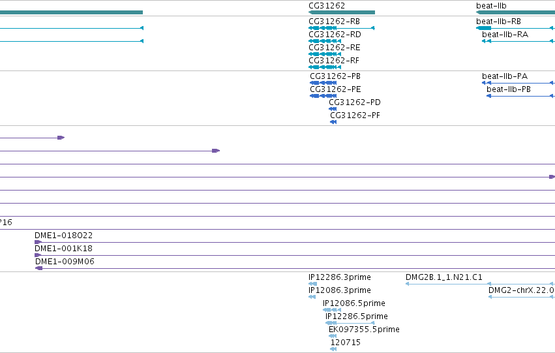Click the DMG2B.1_1.N21.C1 feature line
Viewport: 555px width, 353px height.
point(480,284)
